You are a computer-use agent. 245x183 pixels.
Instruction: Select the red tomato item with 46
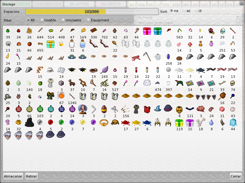pyautogui.click(x=29, y=44)
